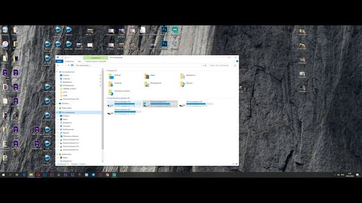Open the Документы folder in the main pane
The image size is (362, 203).
coord(188,76)
